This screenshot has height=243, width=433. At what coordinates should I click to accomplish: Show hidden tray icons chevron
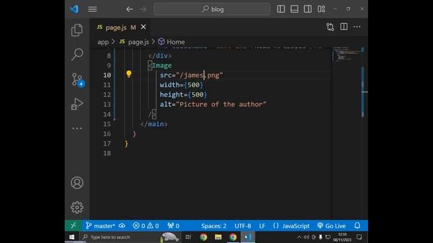pyautogui.click(x=299, y=237)
